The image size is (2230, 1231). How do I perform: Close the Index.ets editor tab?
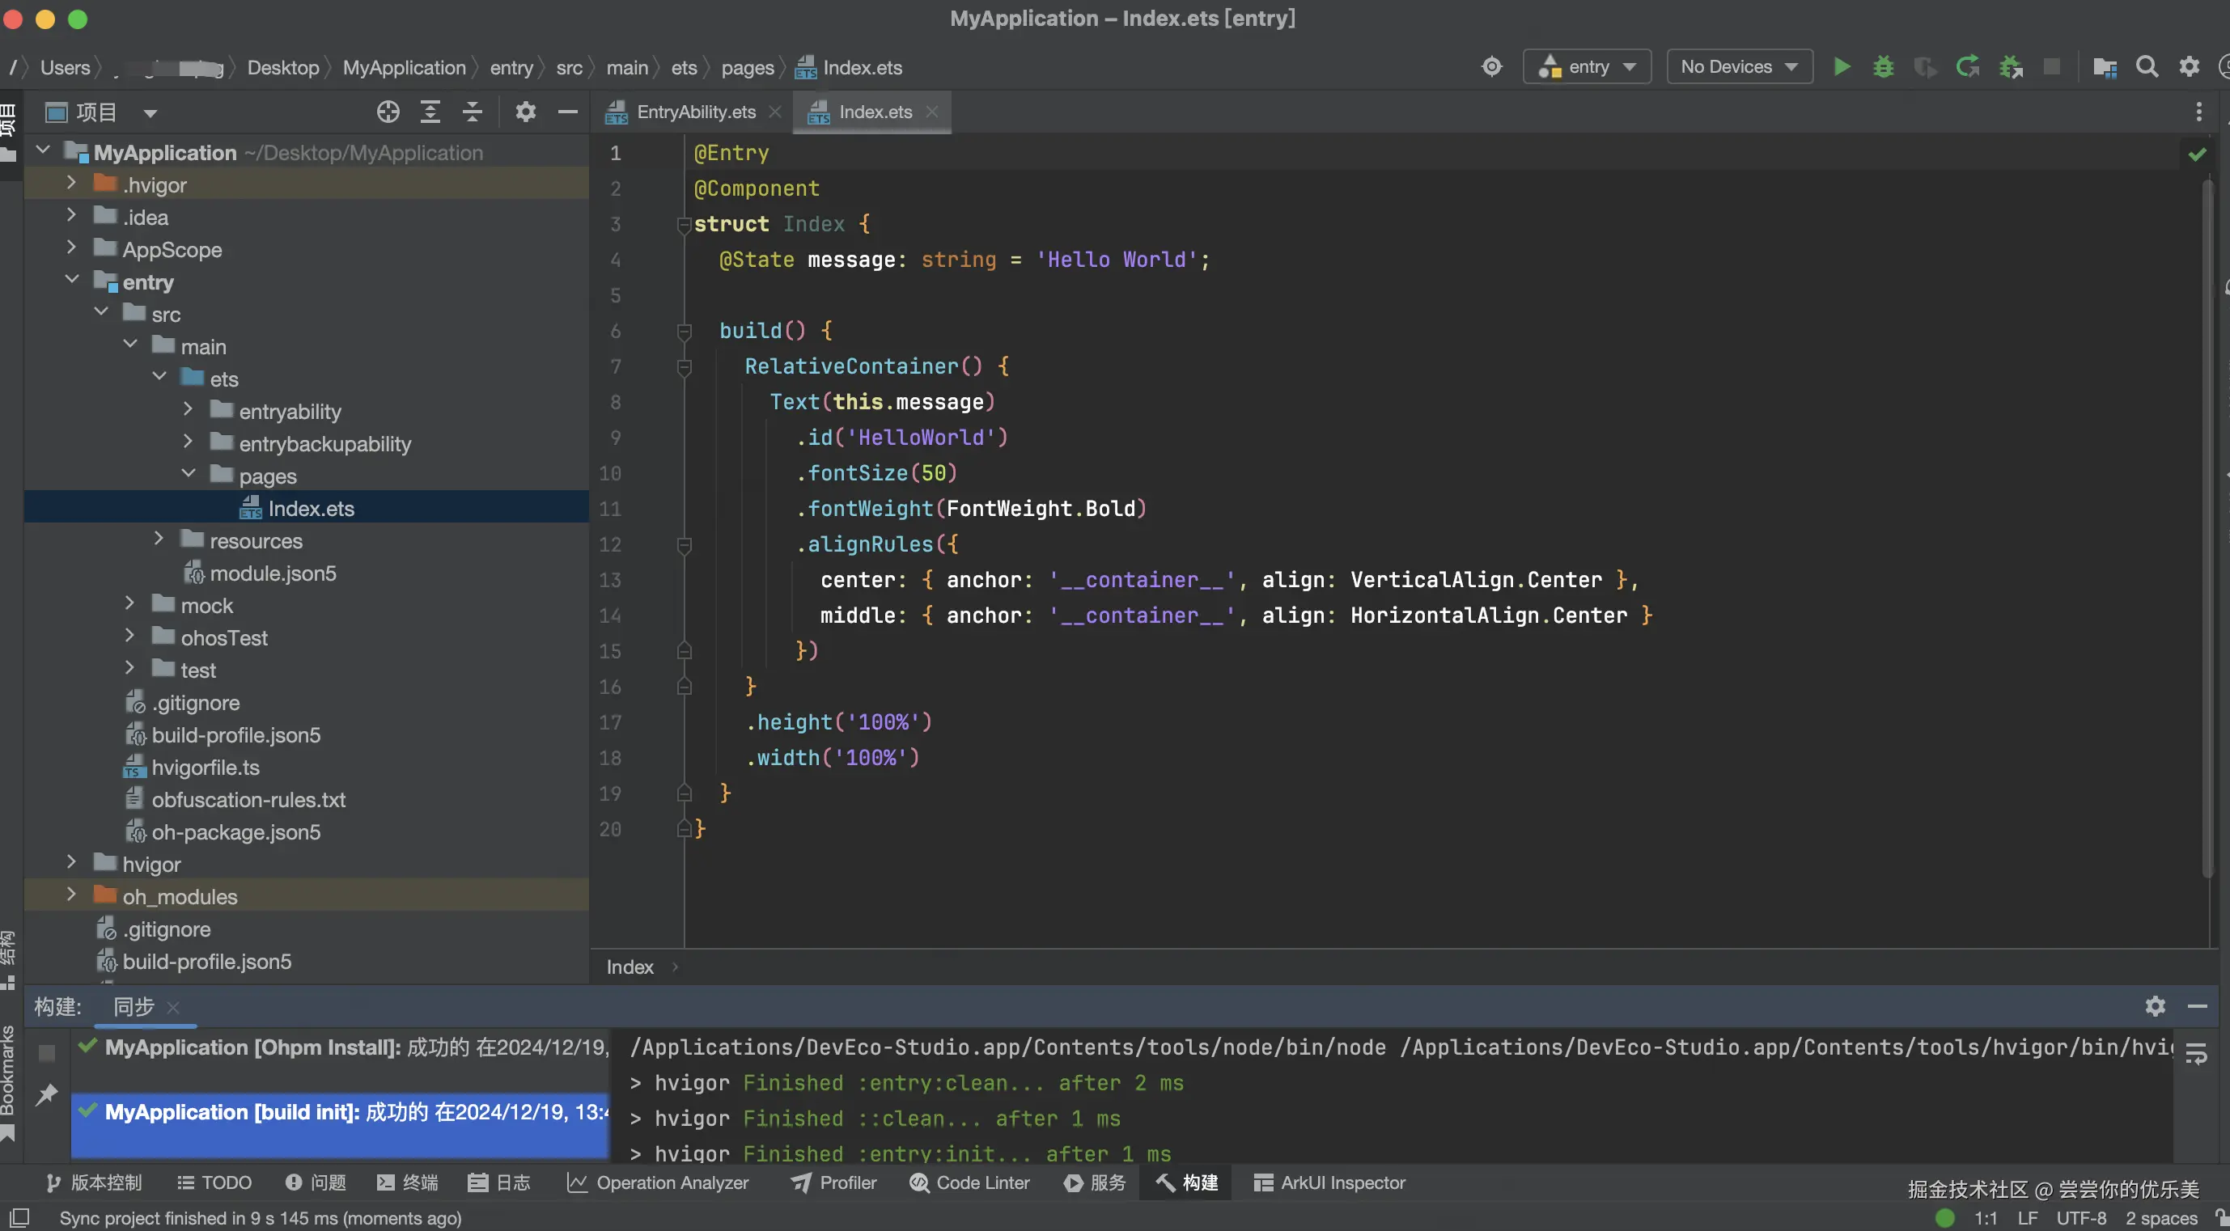tap(931, 112)
